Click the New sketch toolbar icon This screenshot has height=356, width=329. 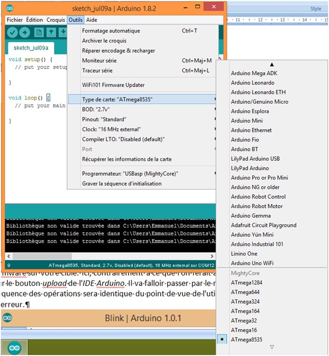(x=39, y=33)
